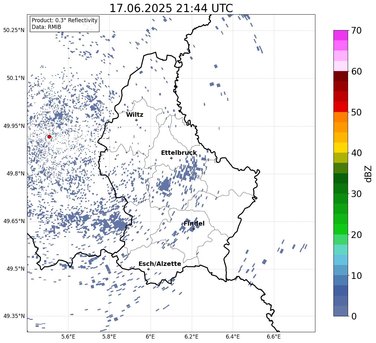The height and width of the screenshot is (343, 376).
Task: Click the title '17.06.2025 21:44 UTC'
Action: click(171, 8)
